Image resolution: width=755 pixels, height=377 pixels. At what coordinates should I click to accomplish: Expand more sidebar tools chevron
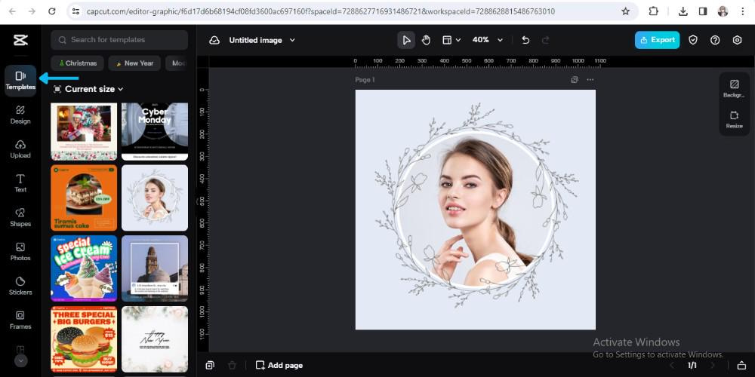pos(20,360)
